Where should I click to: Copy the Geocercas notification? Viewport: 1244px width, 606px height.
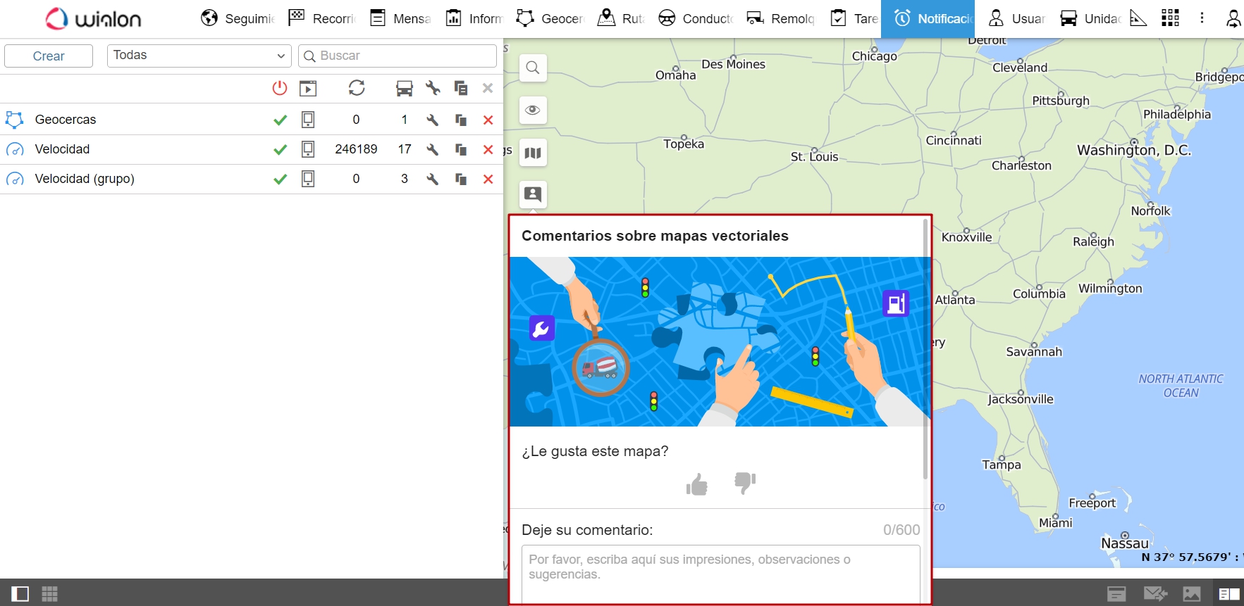coord(461,120)
